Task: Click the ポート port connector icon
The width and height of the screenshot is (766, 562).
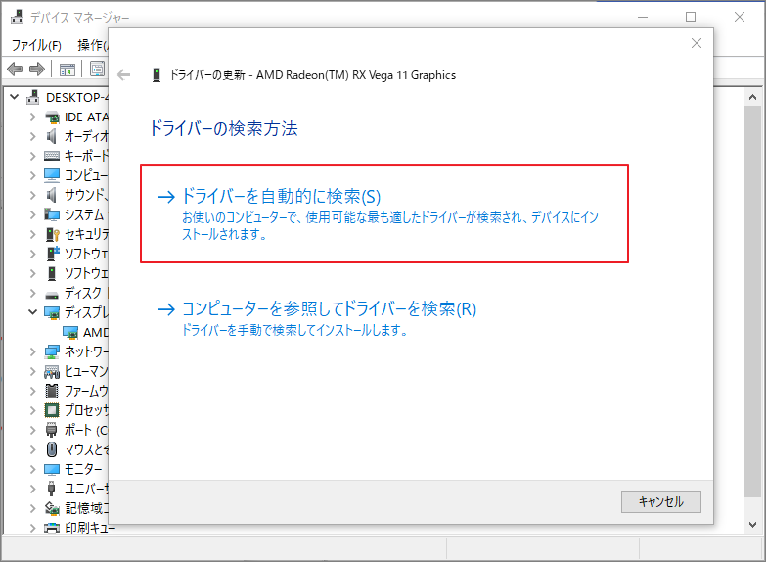Action: pyautogui.click(x=52, y=430)
